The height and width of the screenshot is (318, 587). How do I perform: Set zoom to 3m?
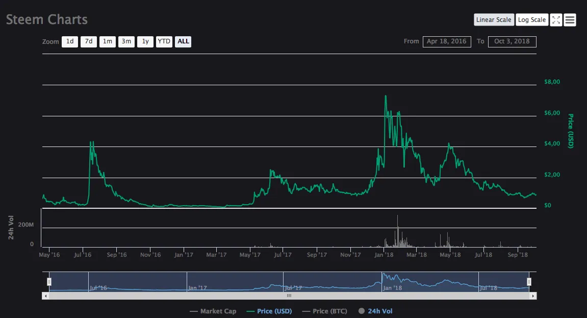click(x=126, y=41)
